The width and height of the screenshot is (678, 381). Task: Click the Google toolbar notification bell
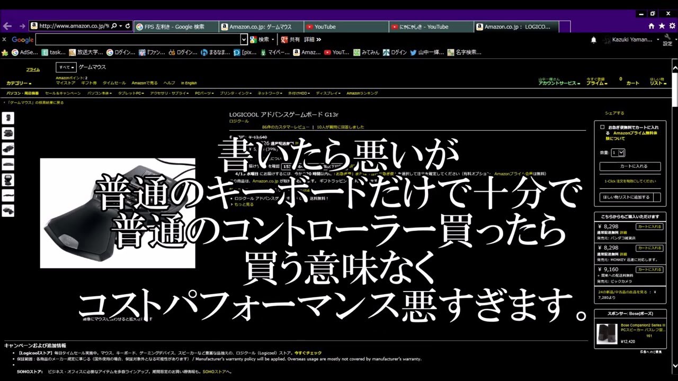[594, 40]
